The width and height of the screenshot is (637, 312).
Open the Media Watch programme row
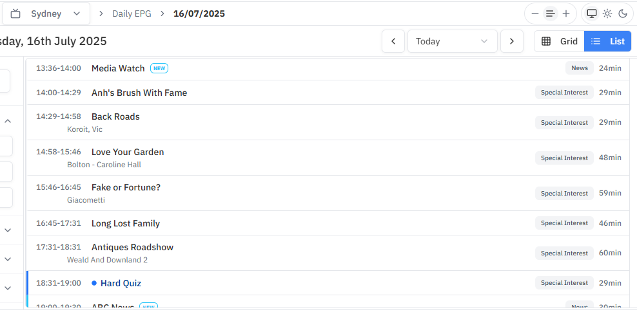(x=328, y=69)
